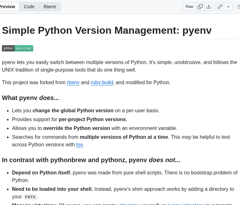240x205 pixels.
Task: Download raw file icon
Action: tap(209, 7)
